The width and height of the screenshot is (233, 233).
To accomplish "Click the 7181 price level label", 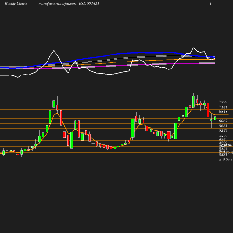I will tap(223, 107).
